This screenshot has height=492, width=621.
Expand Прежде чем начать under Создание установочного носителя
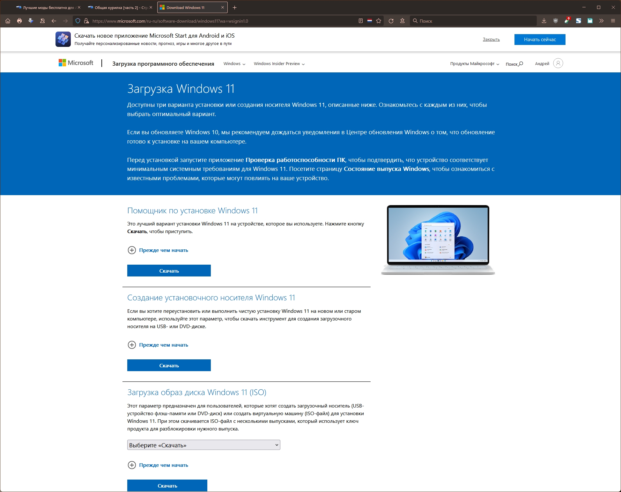click(158, 345)
